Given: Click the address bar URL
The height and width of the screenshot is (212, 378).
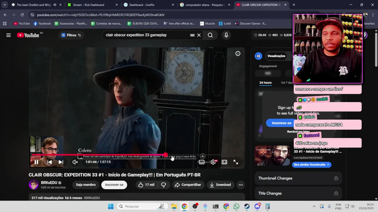Looking at the screenshot, I should tap(100, 15).
